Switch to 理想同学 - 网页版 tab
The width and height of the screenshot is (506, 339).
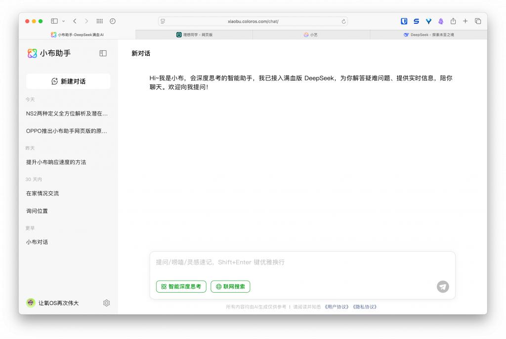point(194,35)
